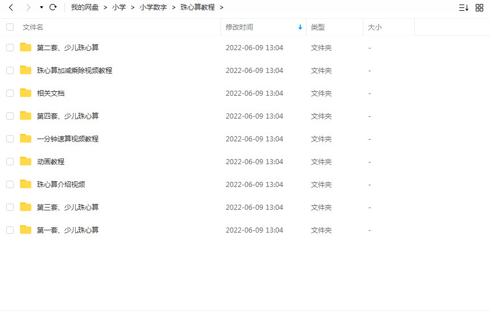Go back with the left arrow
The height and width of the screenshot is (313, 490).
[x=11, y=7]
